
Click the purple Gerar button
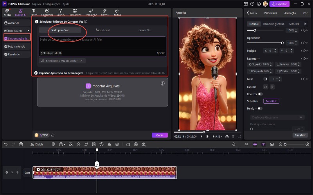pos(159,135)
